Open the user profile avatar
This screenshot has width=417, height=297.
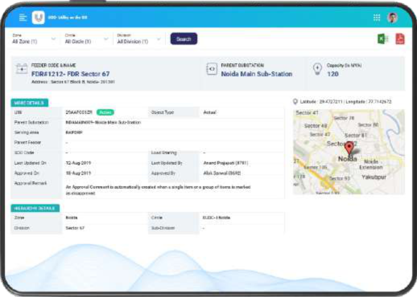point(392,17)
